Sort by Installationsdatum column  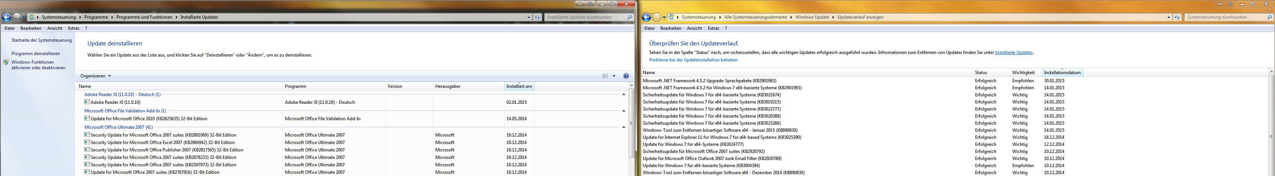[x=1062, y=73]
